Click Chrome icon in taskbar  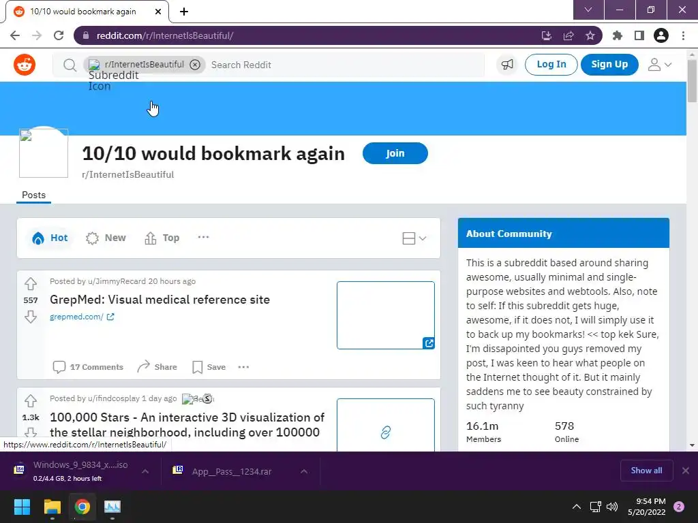coord(82,507)
